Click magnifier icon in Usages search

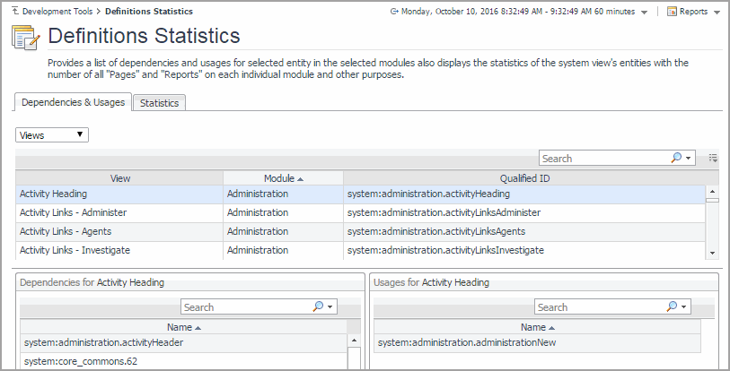[x=673, y=307]
